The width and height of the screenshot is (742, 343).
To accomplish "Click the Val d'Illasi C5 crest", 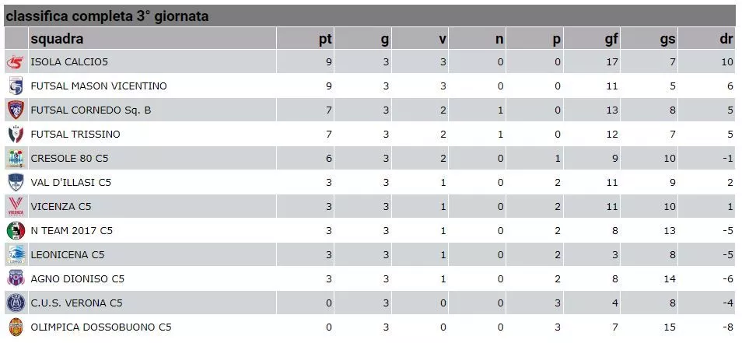I will [16, 183].
